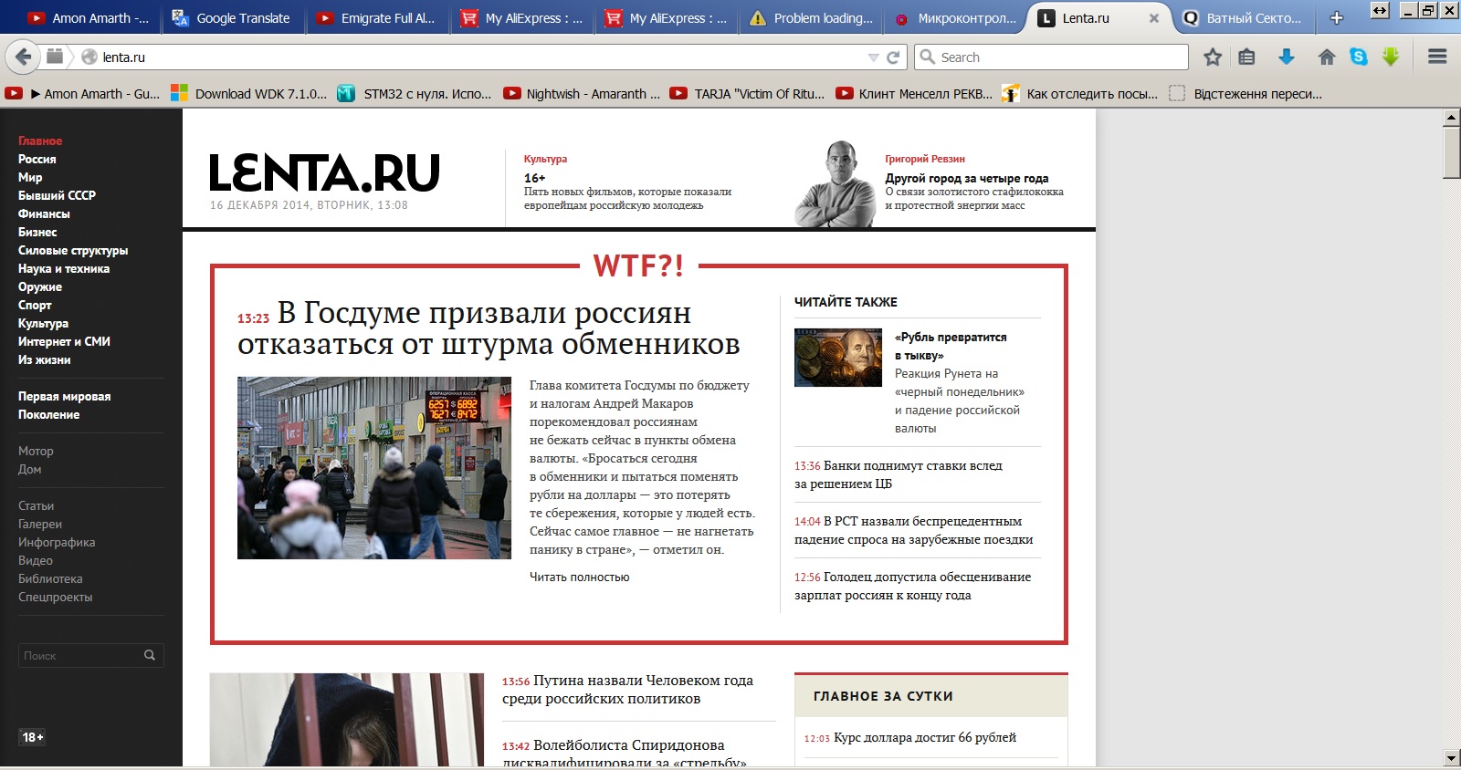Click the exchange office article photo
Viewport: 1461px width, 770px height.
point(374,468)
